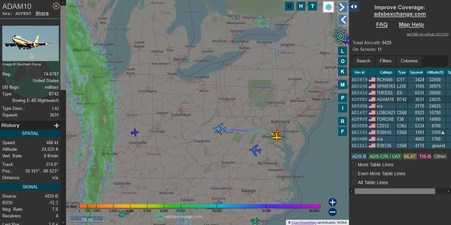Toggle the I map button
The width and height of the screenshot is (451, 225).
pos(342,108)
